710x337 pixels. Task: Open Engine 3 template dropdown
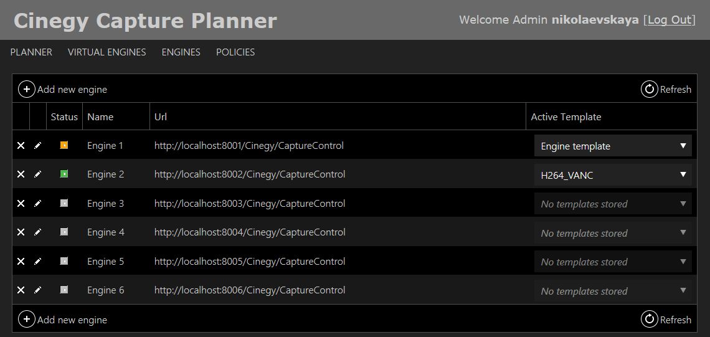[x=613, y=204]
